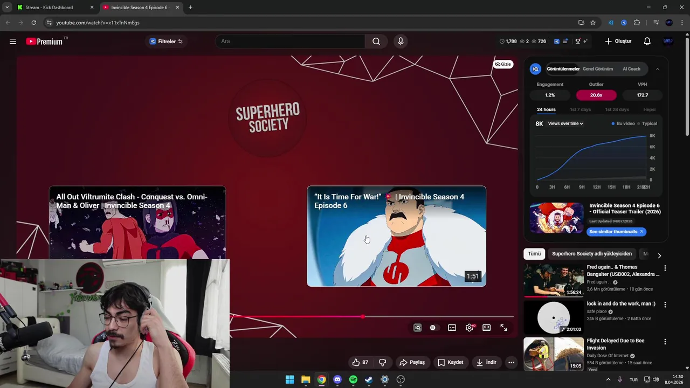The image size is (690, 388).
Task: Open the Views over time dropdown
Action: (565, 123)
